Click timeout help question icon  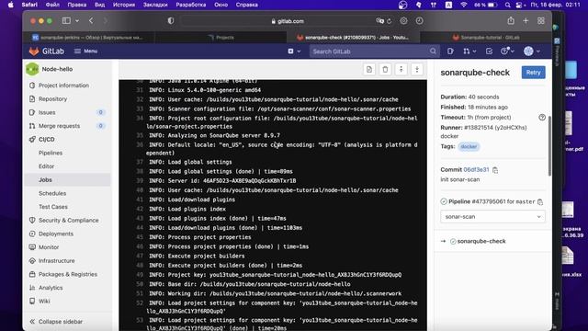pos(542,118)
